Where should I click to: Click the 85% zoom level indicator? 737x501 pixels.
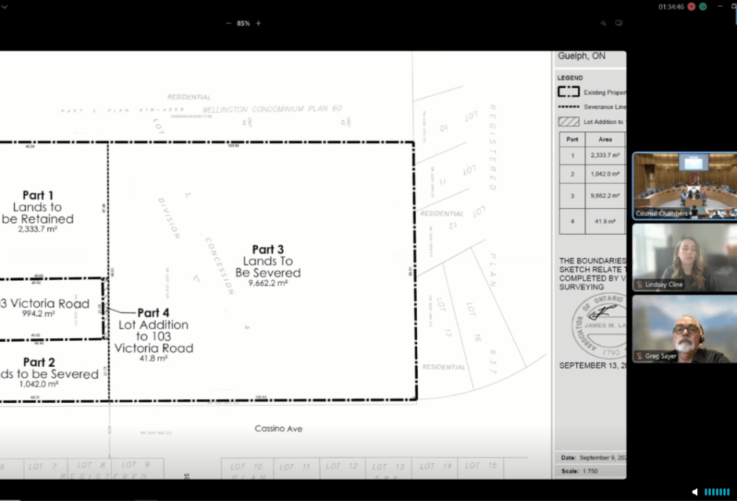point(243,24)
